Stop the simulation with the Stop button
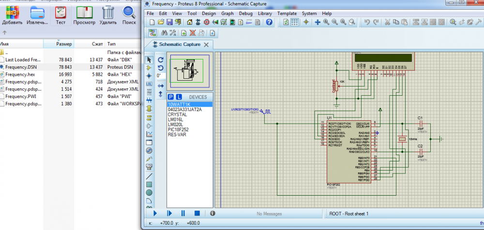Screen dimensions: 484x230 coord(197,213)
